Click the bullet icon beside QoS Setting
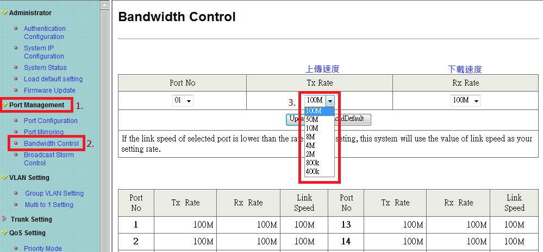The height and width of the screenshot is (252, 543). tap(4, 233)
